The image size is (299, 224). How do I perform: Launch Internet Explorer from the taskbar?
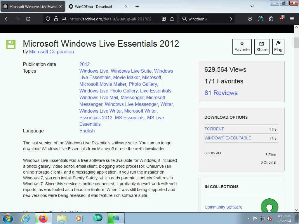click(x=26, y=218)
